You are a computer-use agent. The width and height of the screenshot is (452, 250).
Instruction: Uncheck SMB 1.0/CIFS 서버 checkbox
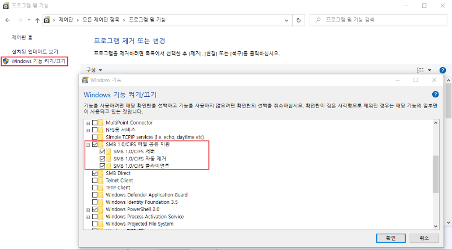coord(102,151)
